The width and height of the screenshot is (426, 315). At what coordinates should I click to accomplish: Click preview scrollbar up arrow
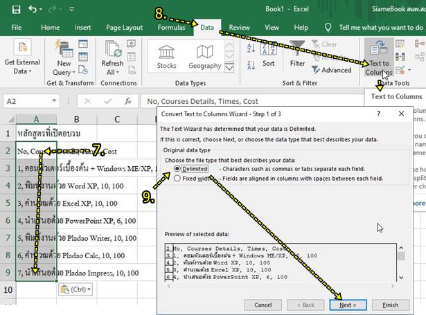[x=401, y=248]
